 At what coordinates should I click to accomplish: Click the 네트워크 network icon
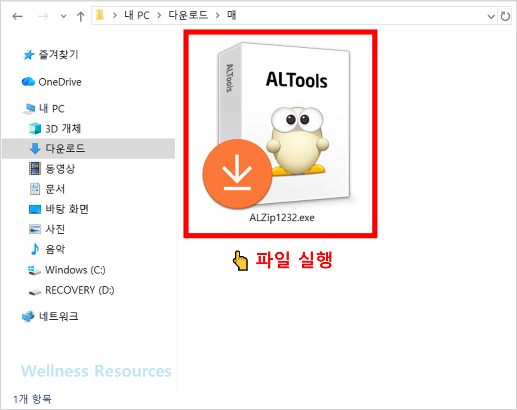tap(28, 317)
